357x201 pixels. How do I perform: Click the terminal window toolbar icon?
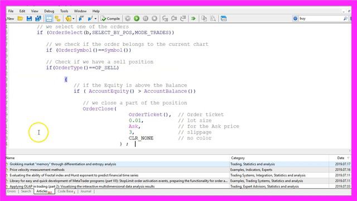point(224,18)
